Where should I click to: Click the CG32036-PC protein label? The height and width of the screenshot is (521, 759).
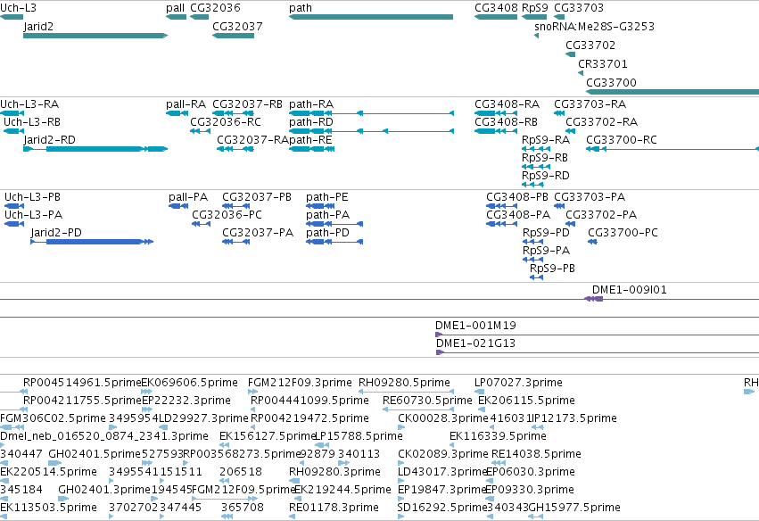[x=227, y=215]
